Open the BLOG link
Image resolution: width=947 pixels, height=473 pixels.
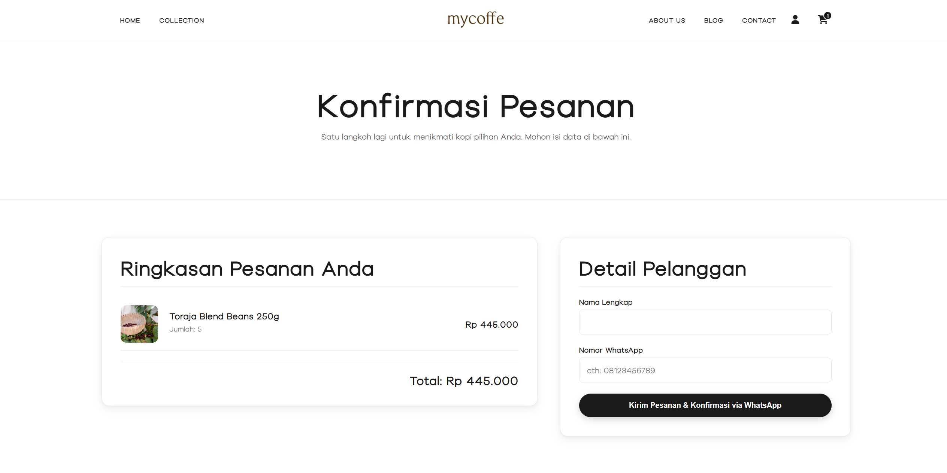713,21
